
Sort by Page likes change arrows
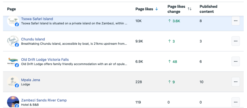[x=190, y=9]
